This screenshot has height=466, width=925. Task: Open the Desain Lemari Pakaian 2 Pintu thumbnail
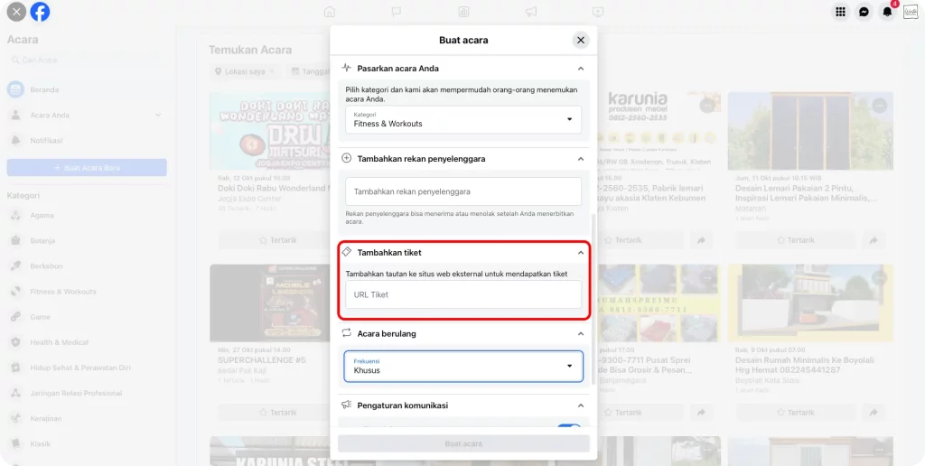(810, 131)
